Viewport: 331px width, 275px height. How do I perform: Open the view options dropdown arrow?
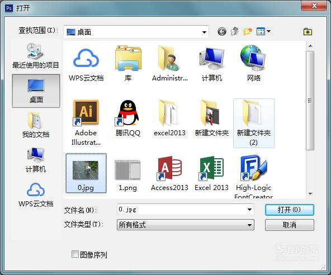(x=268, y=31)
